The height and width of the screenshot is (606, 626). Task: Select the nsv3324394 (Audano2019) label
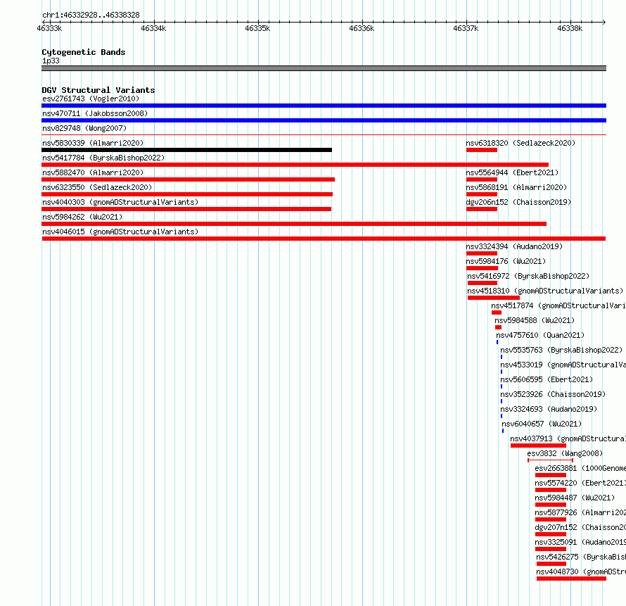coord(514,246)
